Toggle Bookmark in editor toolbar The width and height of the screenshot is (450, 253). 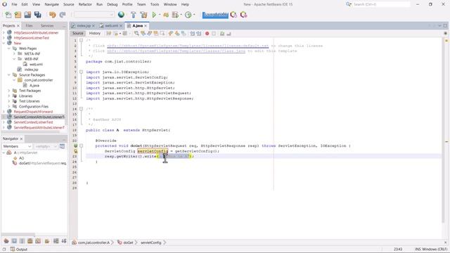(184, 34)
